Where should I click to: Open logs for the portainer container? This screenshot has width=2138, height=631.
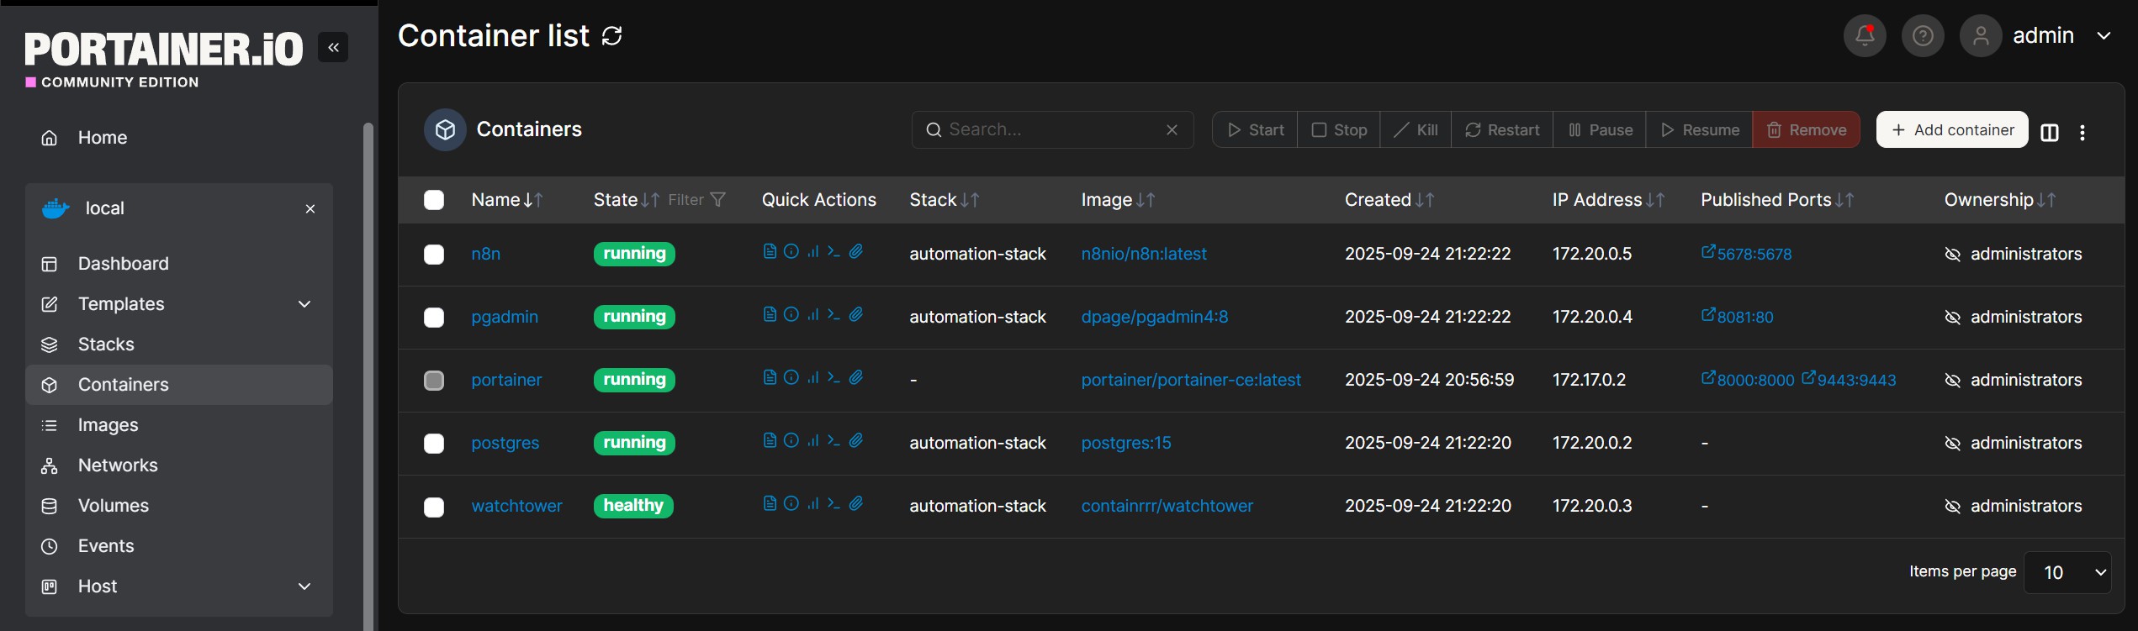pos(770,377)
